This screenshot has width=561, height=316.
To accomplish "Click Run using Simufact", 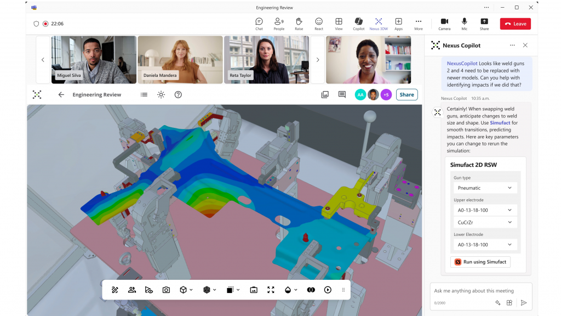I will click(x=480, y=262).
